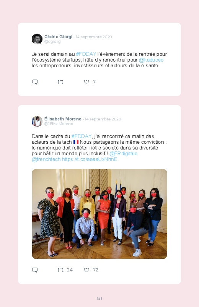The height and width of the screenshot is (307, 199).
Task: Like Cédric Giorgi's tweet with heart icon
Action: [86, 82]
